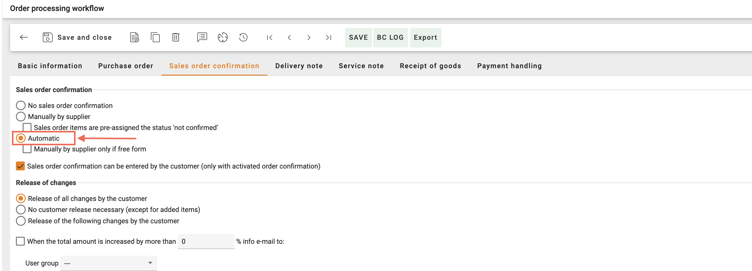Uncheck customer-entered sales order confirmation
752x271 pixels.
coord(20,166)
